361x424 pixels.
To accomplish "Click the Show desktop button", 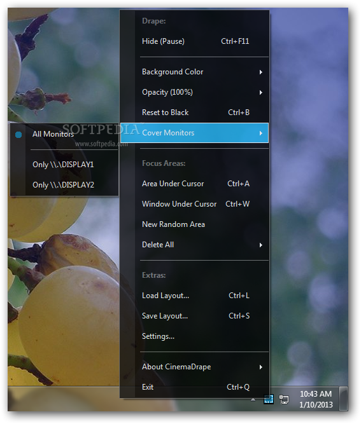I will tap(344, 399).
